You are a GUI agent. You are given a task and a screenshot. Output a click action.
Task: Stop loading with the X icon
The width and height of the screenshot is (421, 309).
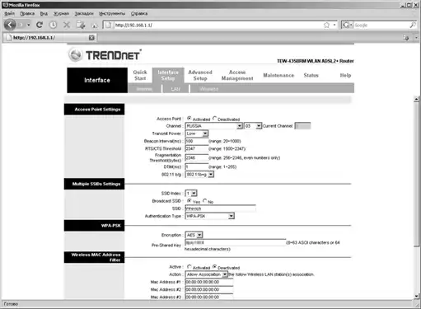[67, 25]
